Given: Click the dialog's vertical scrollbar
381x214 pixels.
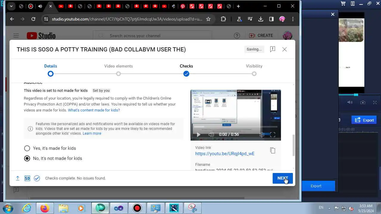Looking at the screenshot, I should pyautogui.click(x=294, y=145).
